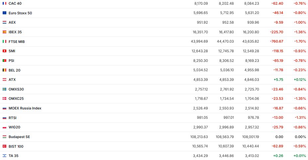Click the RTSI last price 981.05
This screenshot has width=308, height=160.
(202, 118)
